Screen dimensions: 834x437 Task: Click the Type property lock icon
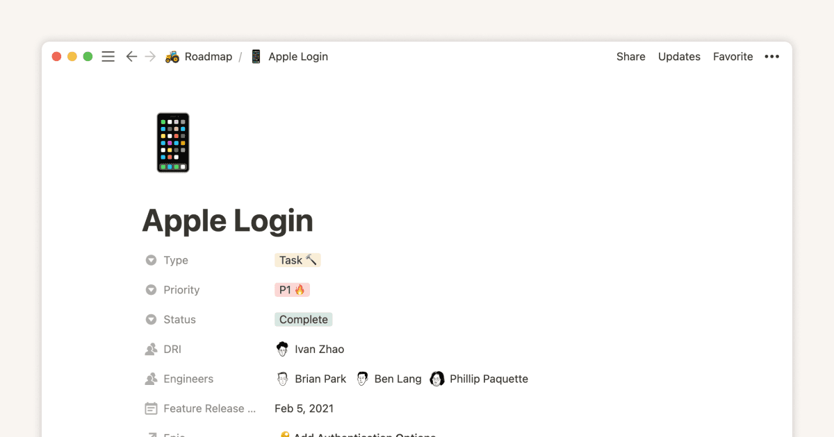151,260
